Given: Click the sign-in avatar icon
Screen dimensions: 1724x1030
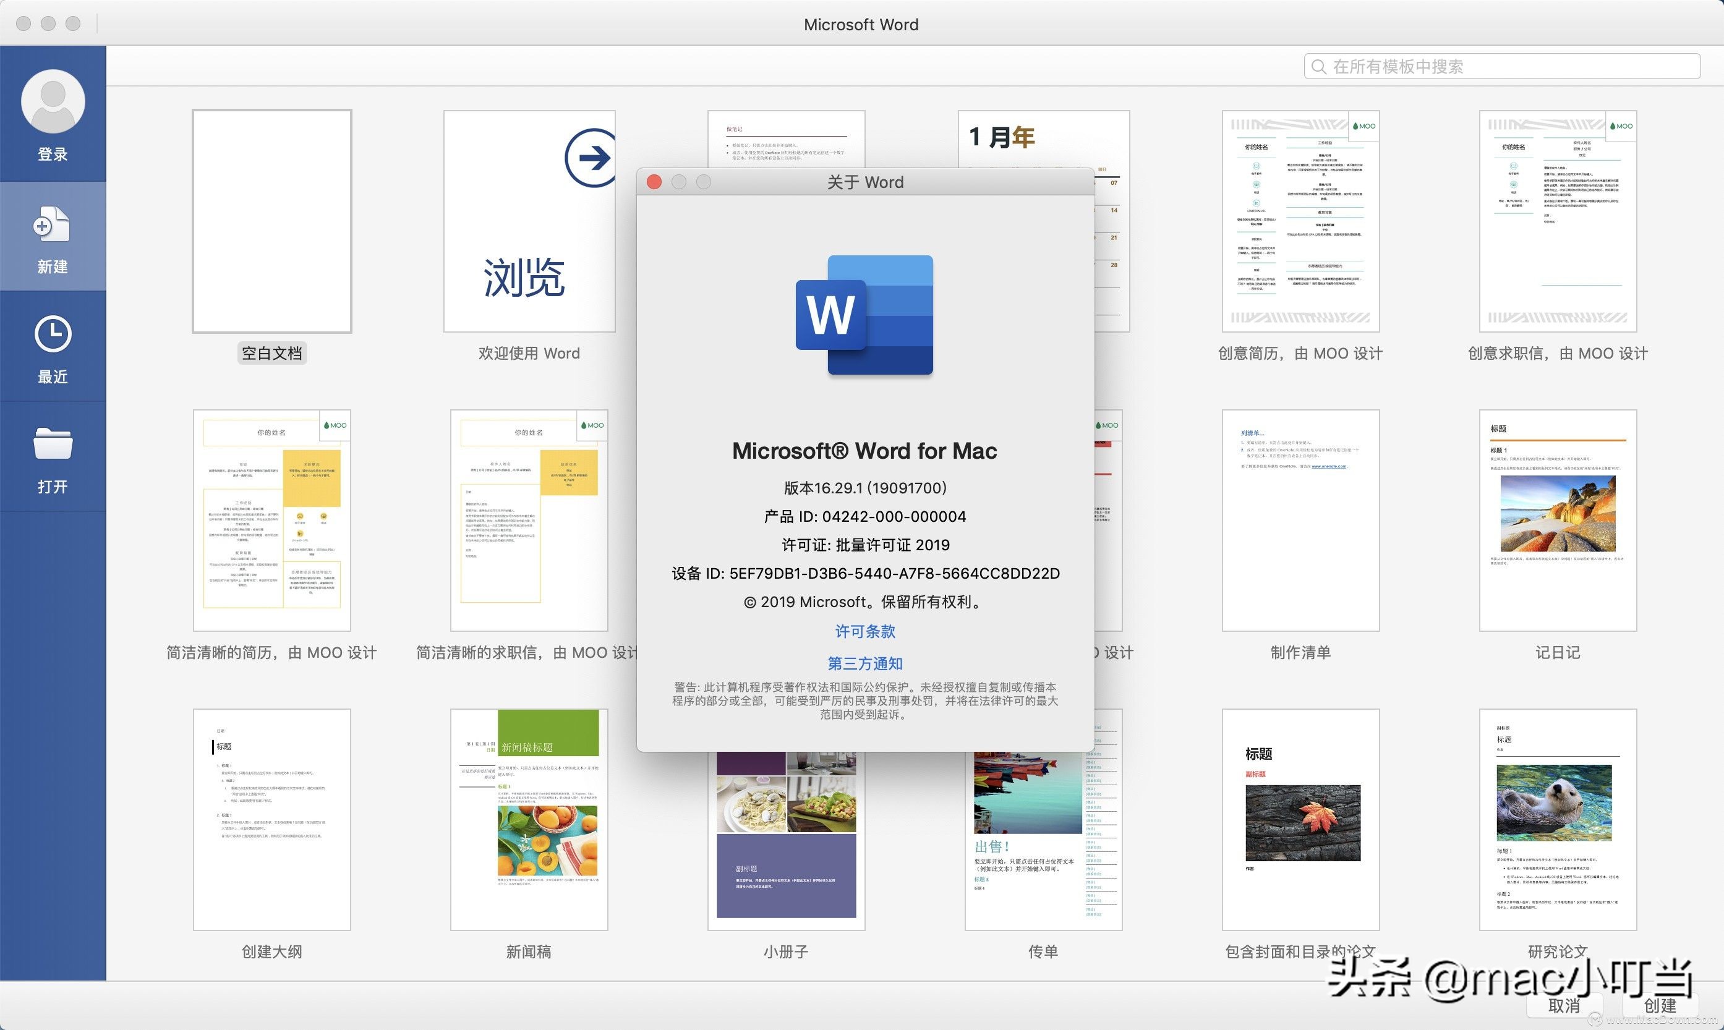Looking at the screenshot, I should 53,101.
